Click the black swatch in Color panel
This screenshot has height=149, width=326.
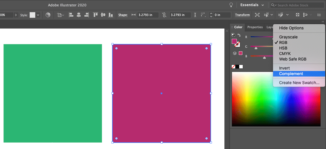click(237, 67)
